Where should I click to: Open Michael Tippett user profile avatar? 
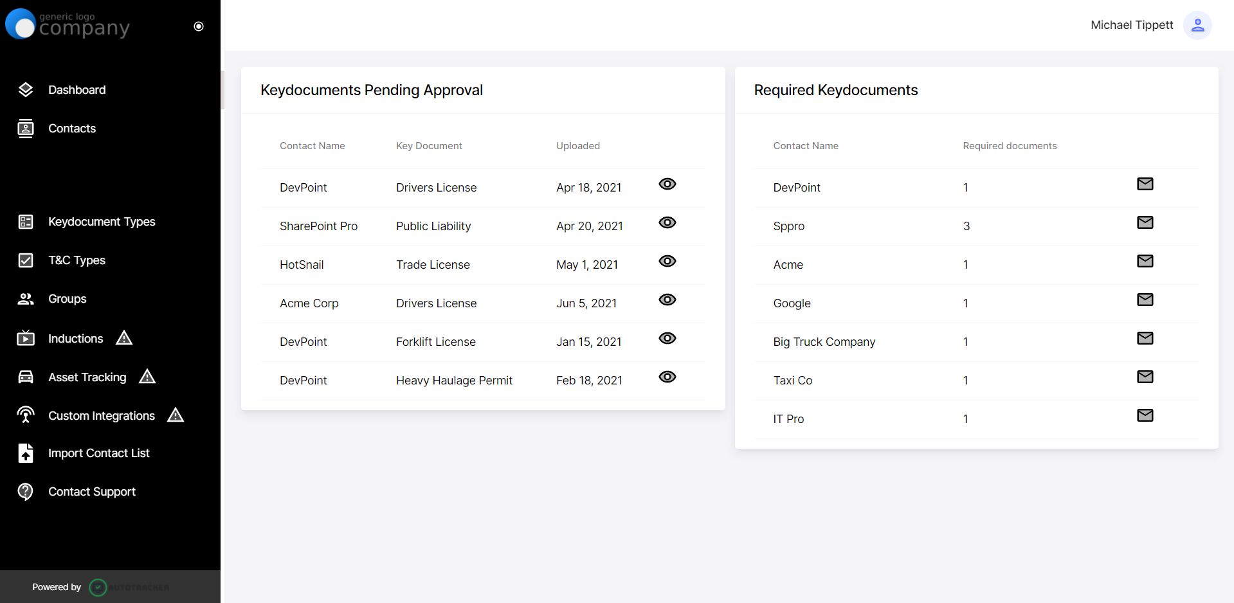pos(1197,25)
